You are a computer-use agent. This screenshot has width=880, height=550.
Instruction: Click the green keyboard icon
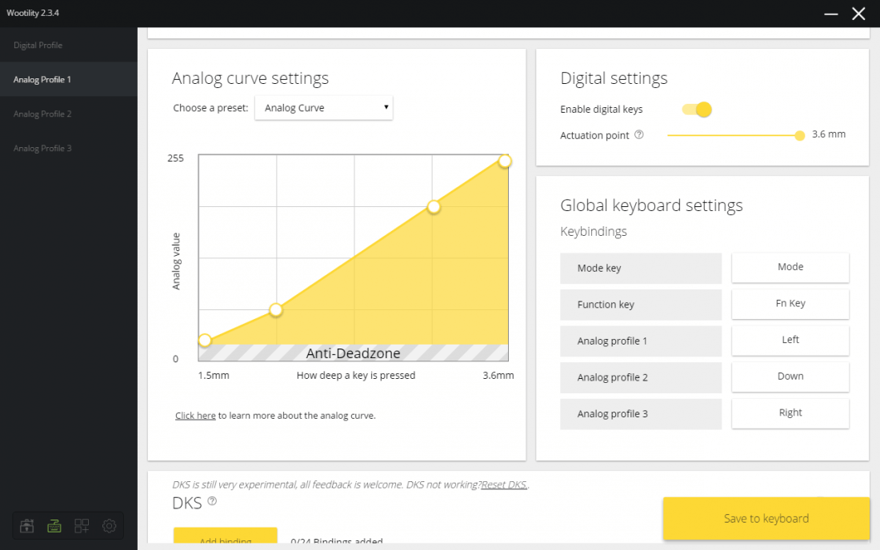54,526
